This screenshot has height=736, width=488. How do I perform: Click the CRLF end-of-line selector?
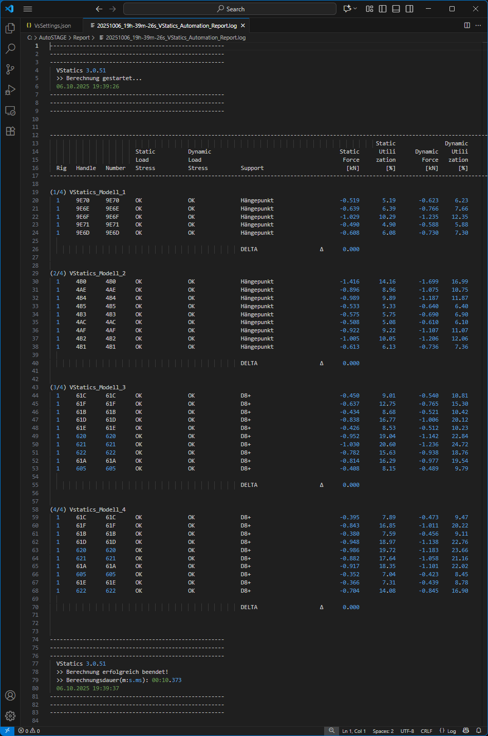pyautogui.click(x=426, y=731)
